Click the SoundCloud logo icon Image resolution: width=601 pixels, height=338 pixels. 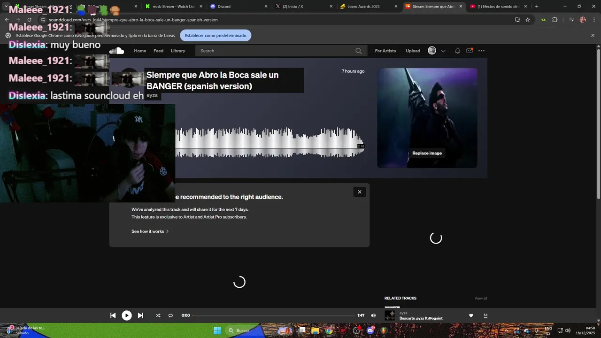pos(116,51)
